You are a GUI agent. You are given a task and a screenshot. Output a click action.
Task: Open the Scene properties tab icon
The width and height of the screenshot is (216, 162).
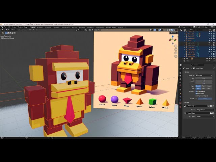pyautogui.click(x=181, y=82)
